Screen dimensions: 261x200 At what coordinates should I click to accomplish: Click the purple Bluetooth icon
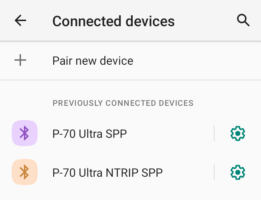25,133
